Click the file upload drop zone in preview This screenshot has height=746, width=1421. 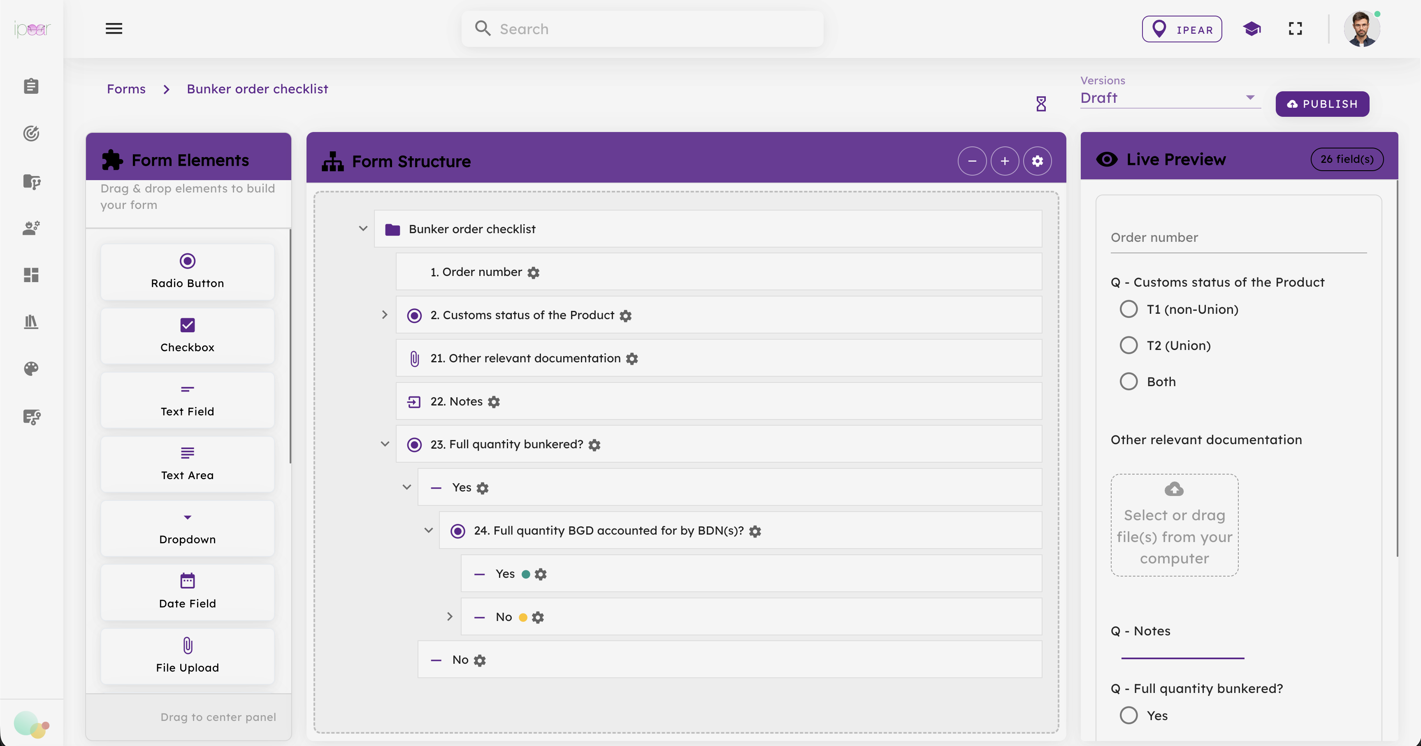point(1175,525)
